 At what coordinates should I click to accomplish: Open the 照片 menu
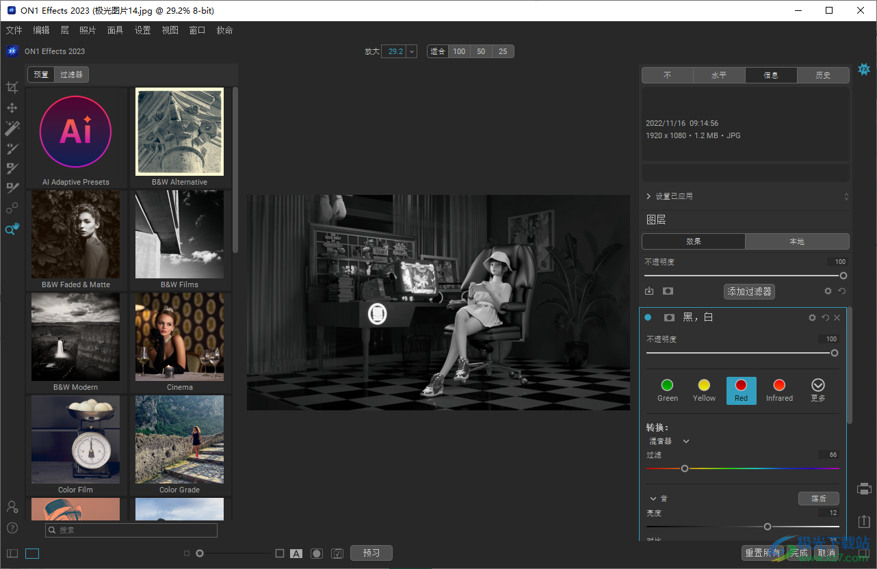pos(88,30)
